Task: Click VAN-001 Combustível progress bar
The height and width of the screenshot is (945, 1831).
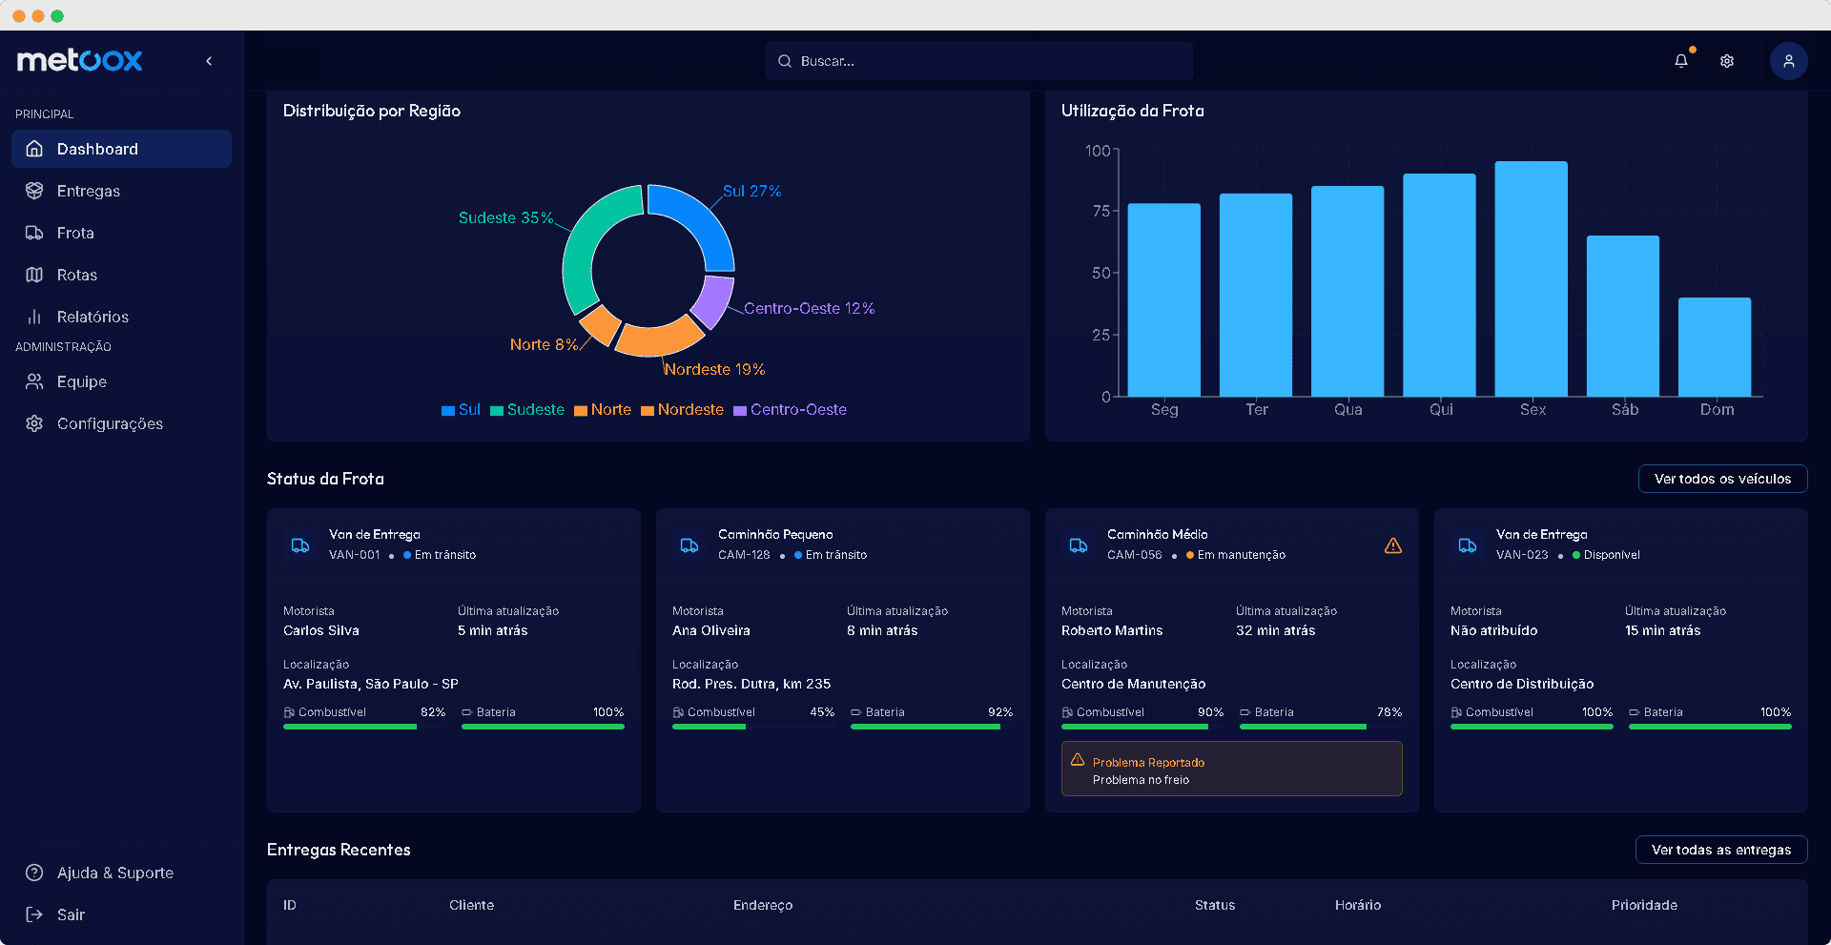Action: (364, 727)
